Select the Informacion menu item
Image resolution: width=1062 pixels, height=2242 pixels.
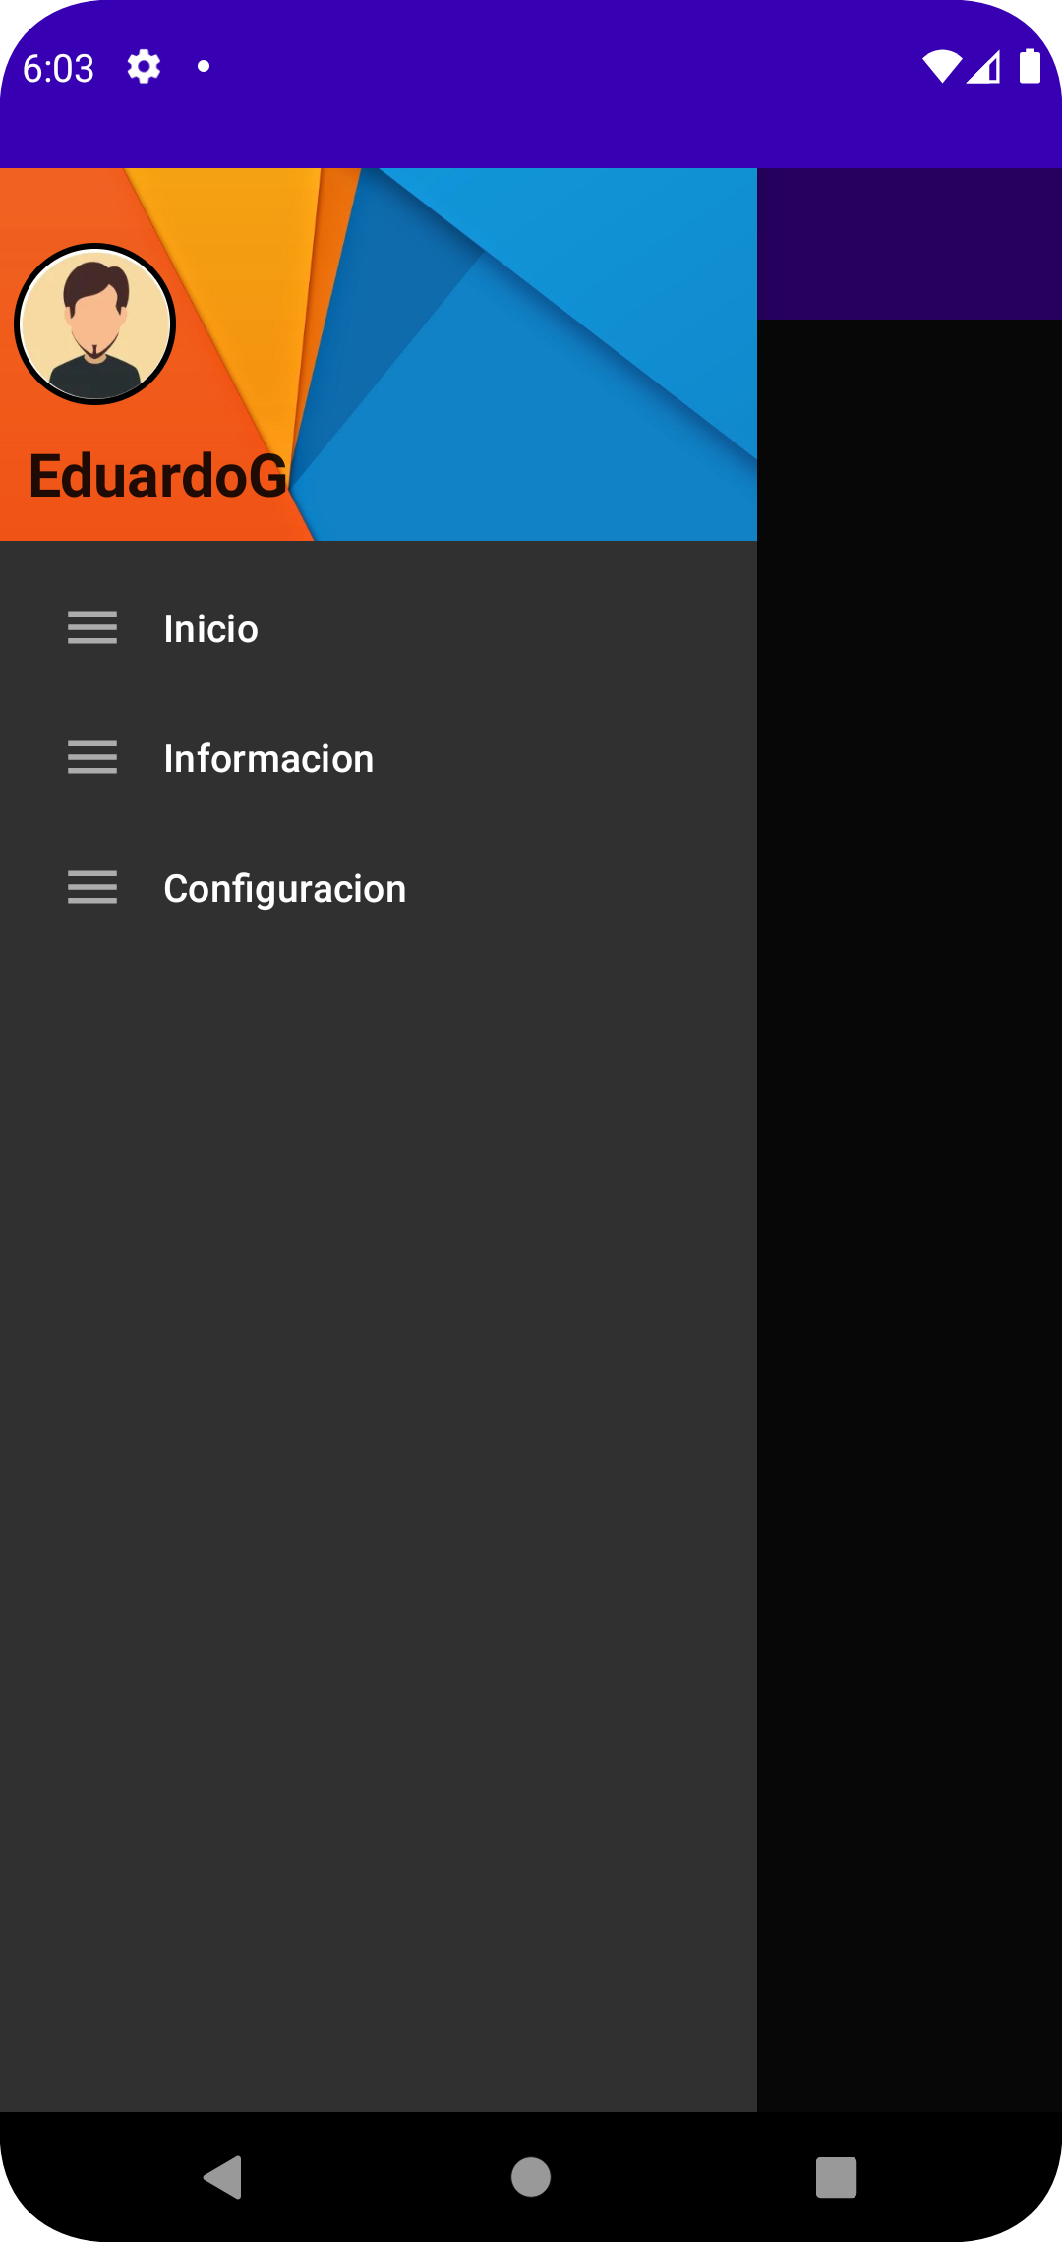pyautogui.click(x=268, y=758)
